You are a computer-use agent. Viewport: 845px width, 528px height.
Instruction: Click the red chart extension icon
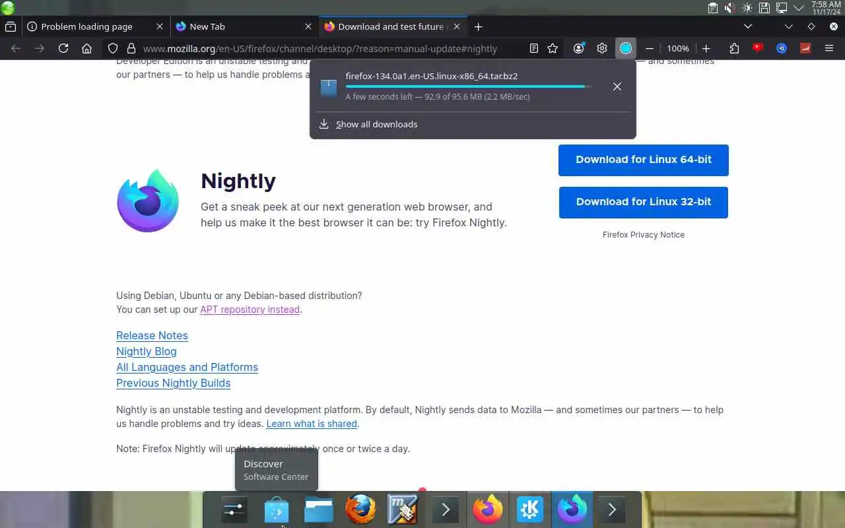tap(805, 48)
